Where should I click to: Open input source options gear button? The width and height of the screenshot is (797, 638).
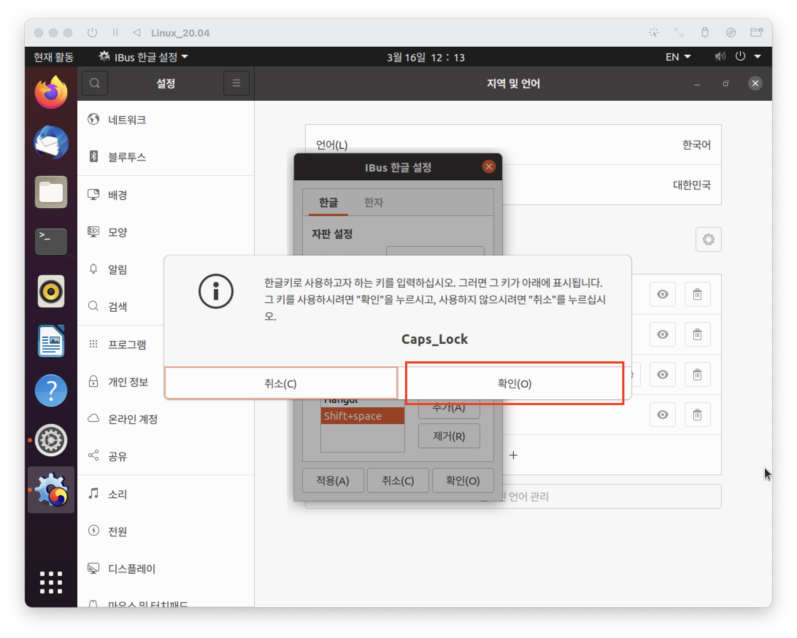click(708, 239)
